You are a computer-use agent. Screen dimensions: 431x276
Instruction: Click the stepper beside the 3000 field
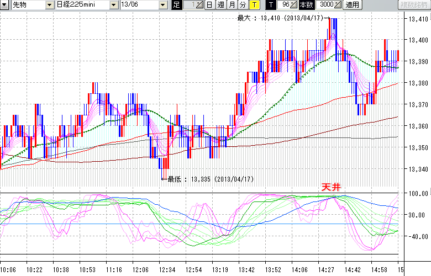(x=338, y=5)
